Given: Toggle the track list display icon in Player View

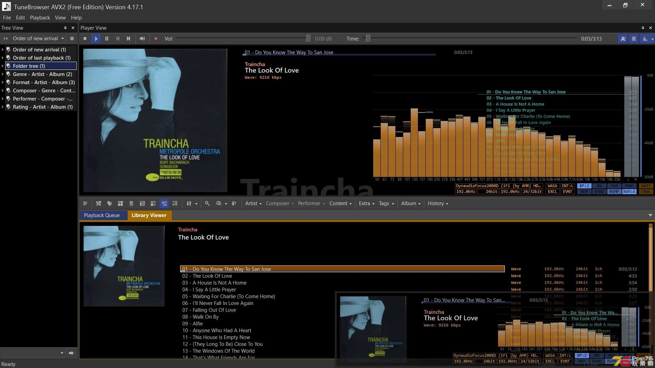Looking at the screenshot, I should (634, 39).
